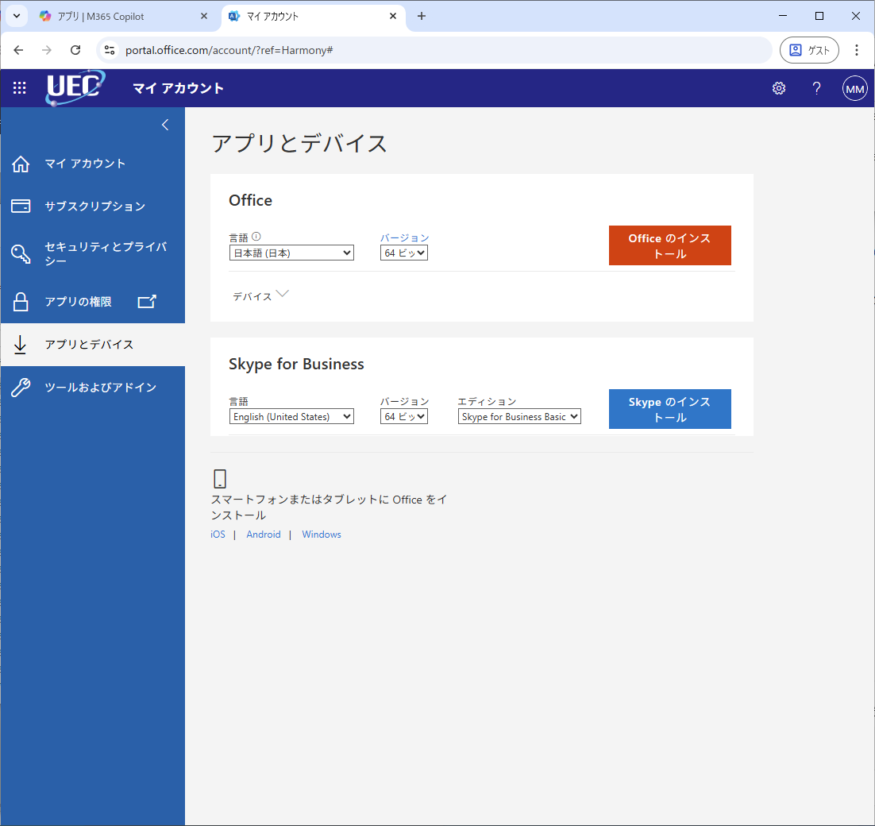Expand the デバイス section
Screen dimensions: 875x826
(x=260, y=295)
